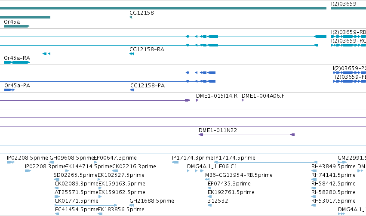Select the AT25571.5prime label
366x216 pixels.
[76, 192]
